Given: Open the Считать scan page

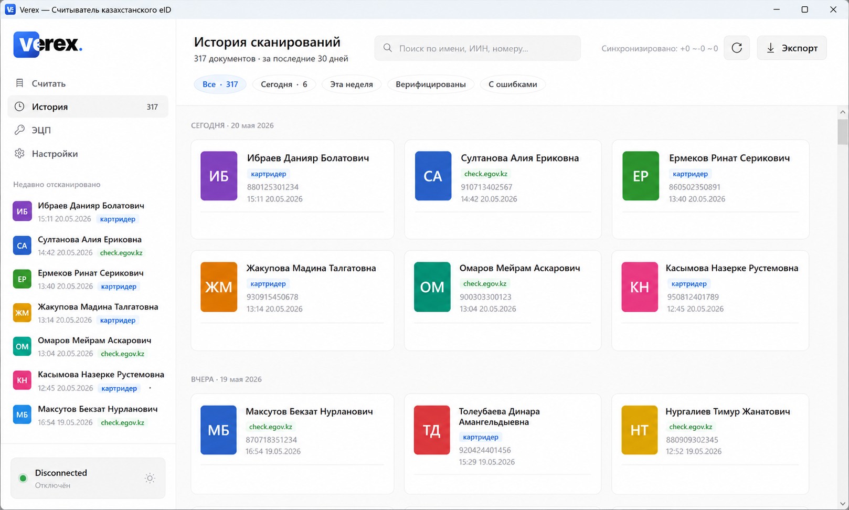Looking at the screenshot, I should [88, 83].
